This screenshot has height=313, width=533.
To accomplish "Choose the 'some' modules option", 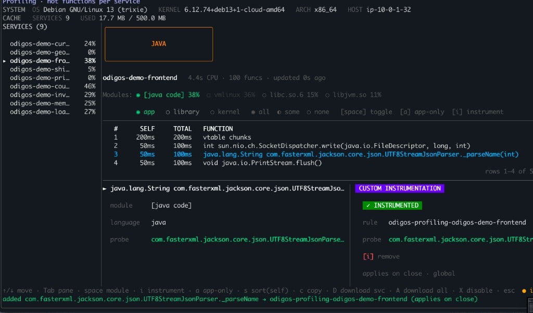I will (288, 112).
